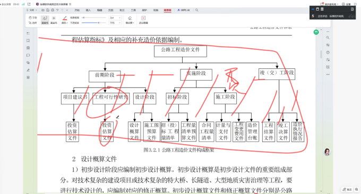Open the 2pt line thickness dropdown

(115, 17)
